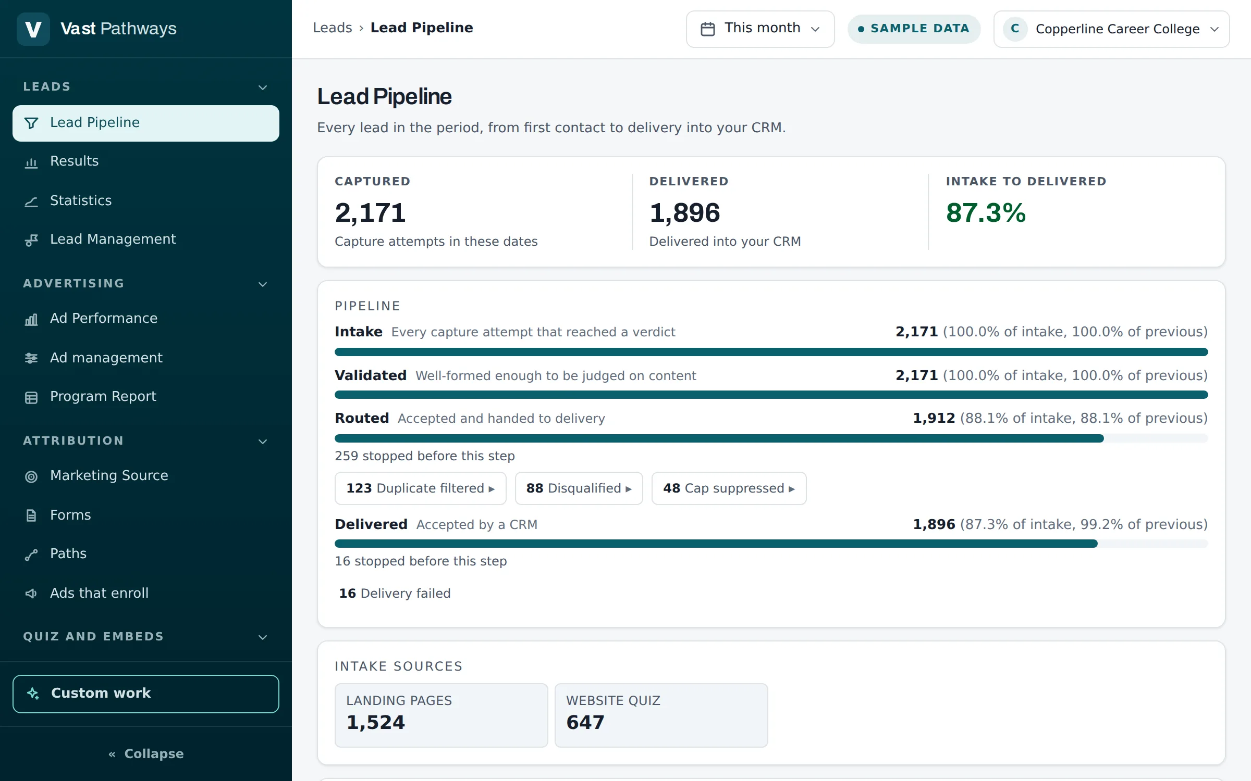Open Forms in Attribution

coord(146,515)
